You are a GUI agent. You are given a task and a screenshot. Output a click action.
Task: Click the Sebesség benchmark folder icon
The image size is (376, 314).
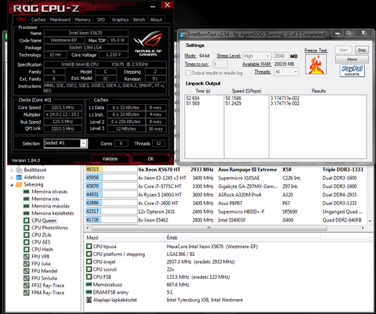pyautogui.click(x=19, y=185)
